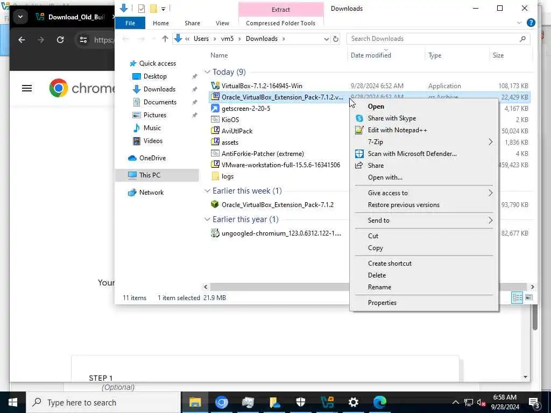Choose Scan with Microsoft Defender
The height and width of the screenshot is (413, 551).
[x=412, y=154]
